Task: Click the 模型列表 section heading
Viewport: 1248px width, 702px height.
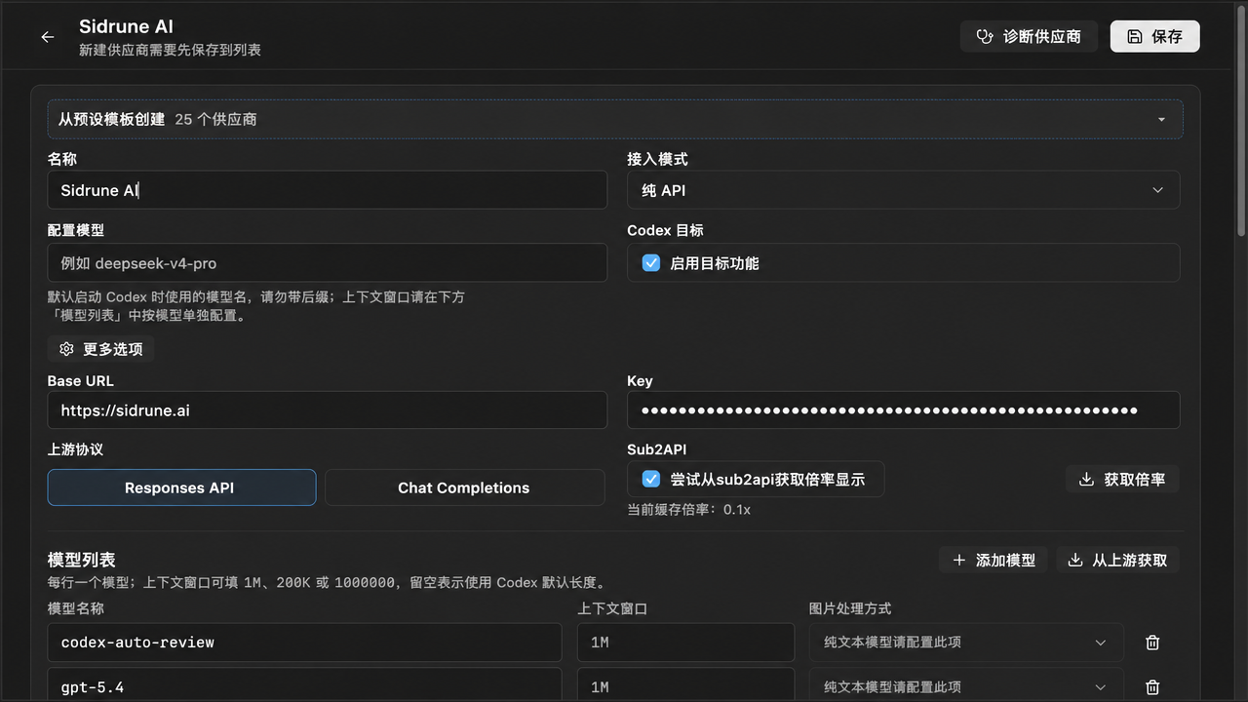Action: click(82, 561)
